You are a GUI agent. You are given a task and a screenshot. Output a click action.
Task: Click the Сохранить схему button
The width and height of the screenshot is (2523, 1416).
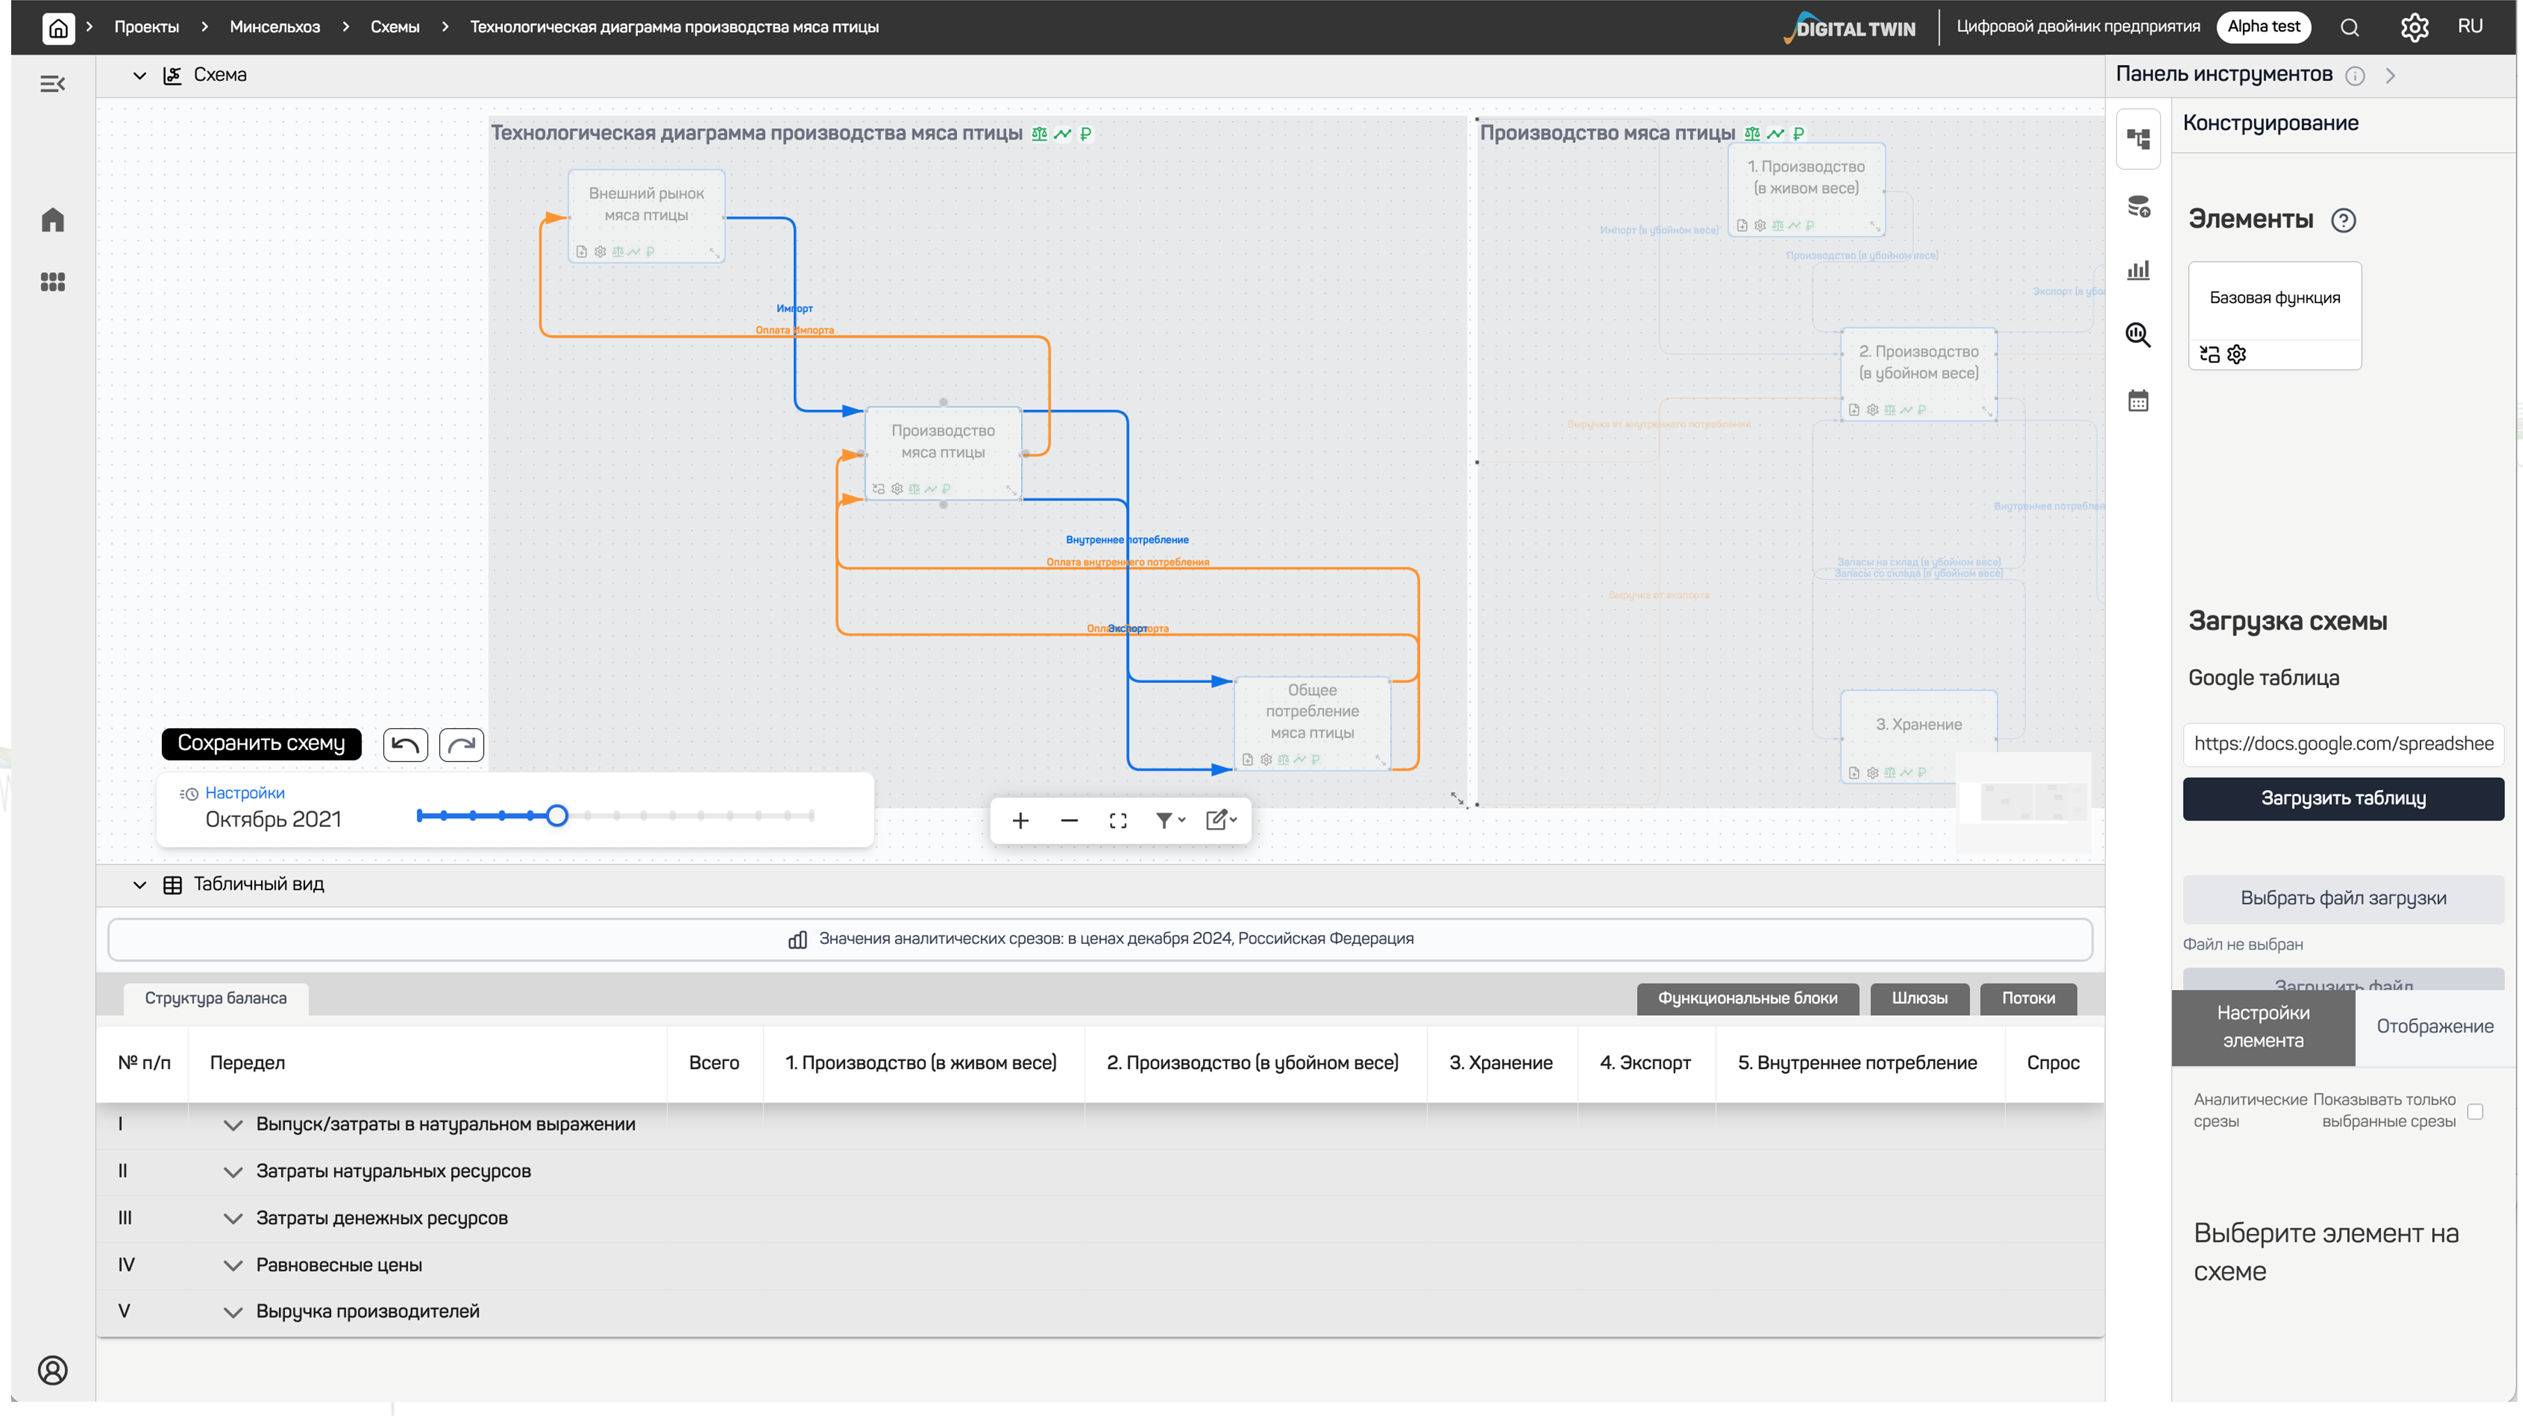260,743
